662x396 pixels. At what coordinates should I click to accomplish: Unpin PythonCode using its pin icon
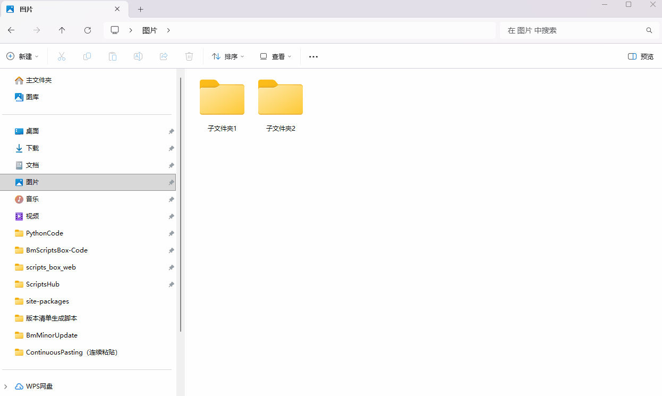[x=171, y=233]
